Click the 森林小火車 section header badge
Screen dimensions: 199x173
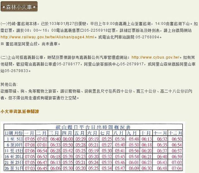19,6
